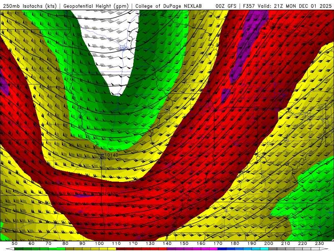
Task: Click the 110 value on the color scale
Action: point(116,243)
